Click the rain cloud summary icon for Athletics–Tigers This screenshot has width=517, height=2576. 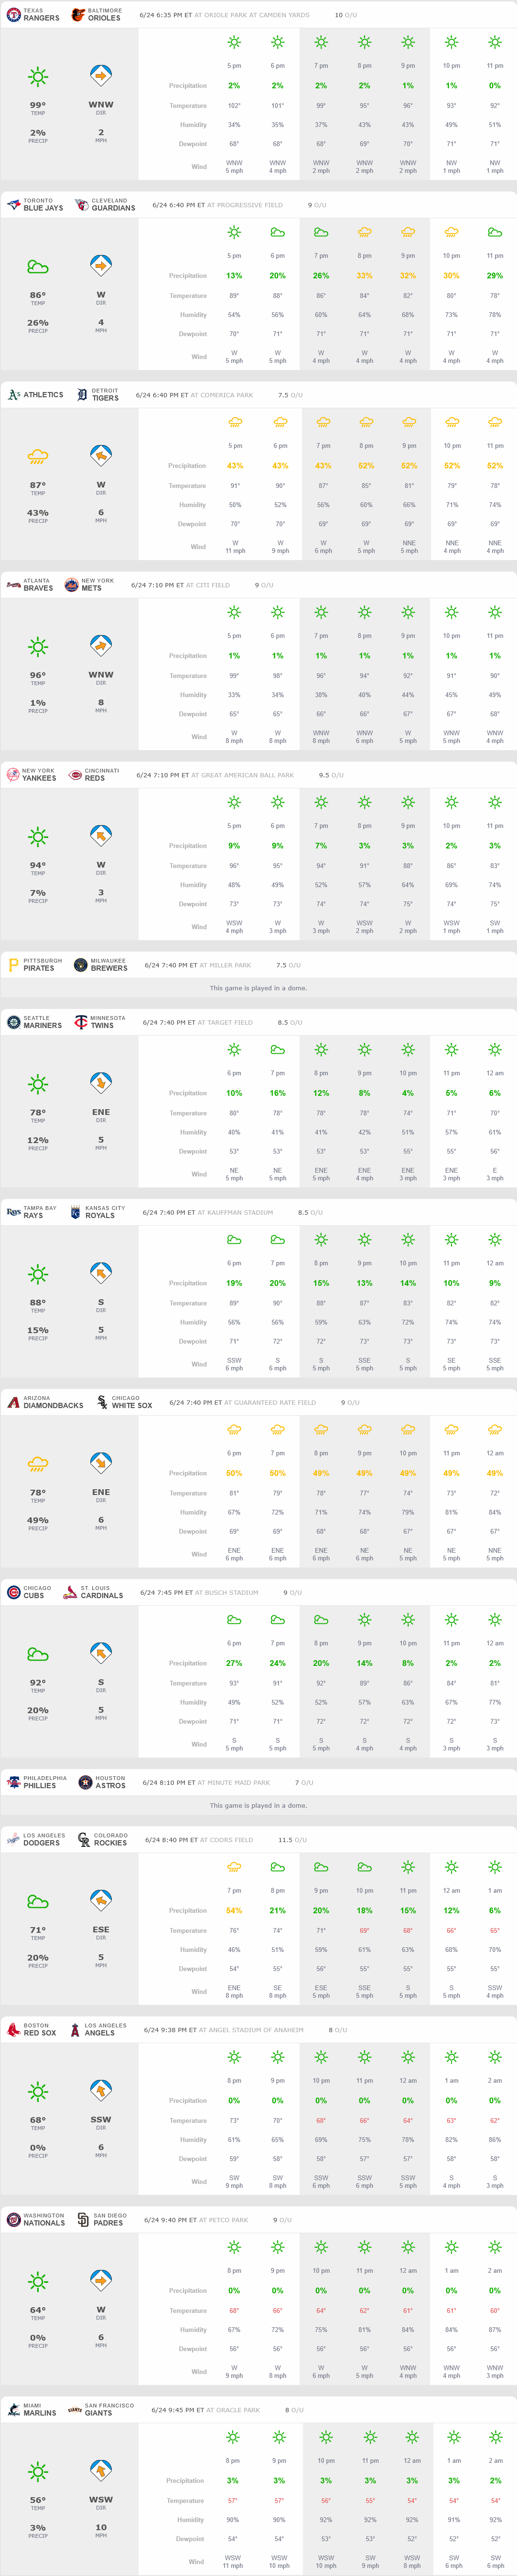point(38,457)
